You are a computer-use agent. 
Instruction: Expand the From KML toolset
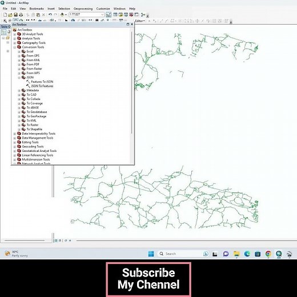click(19, 60)
